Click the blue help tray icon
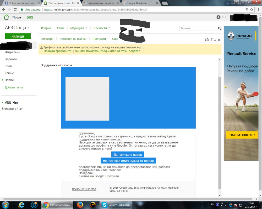Viewport: 262px width, 209px height. click(x=217, y=205)
